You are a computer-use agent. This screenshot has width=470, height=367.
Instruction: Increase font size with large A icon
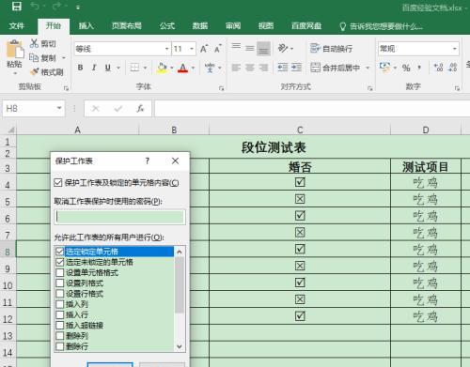pyautogui.click(x=204, y=49)
